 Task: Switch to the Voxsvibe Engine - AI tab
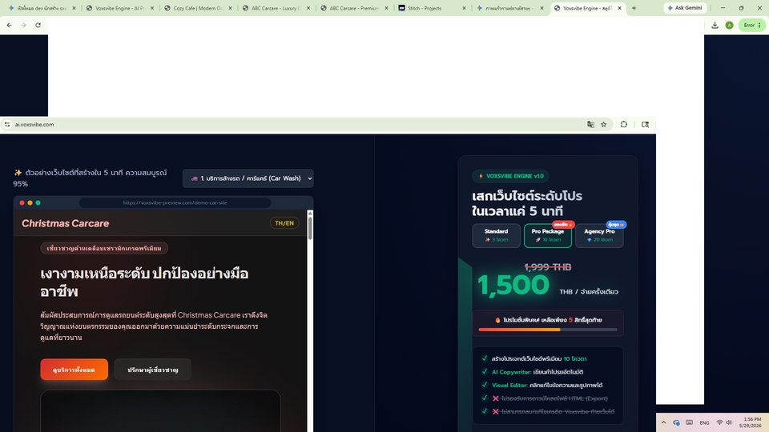coord(119,8)
